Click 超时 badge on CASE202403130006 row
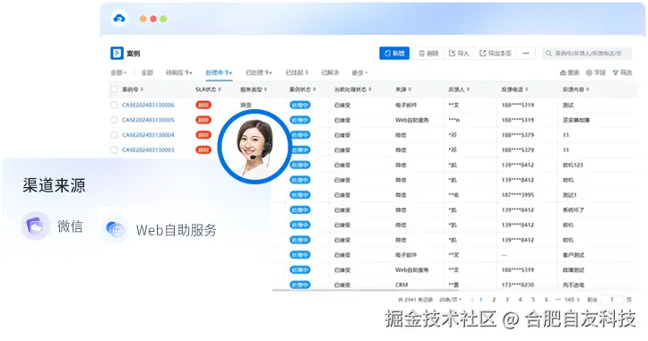 pos(203,105)
